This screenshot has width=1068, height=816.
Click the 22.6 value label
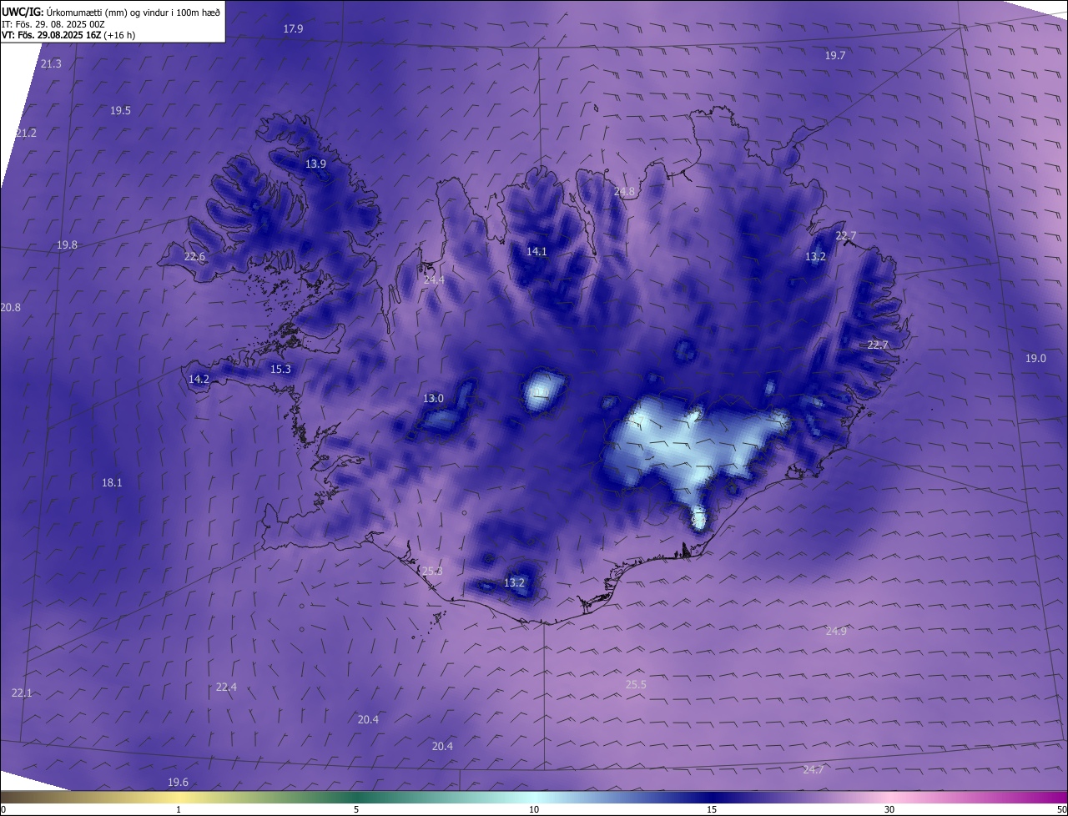pyautogui.click(x=194, y=256)
